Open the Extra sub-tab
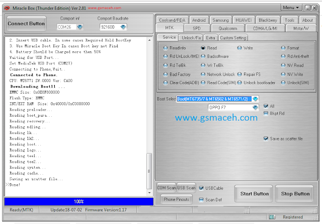322x224 pixels. coord(210,38)
